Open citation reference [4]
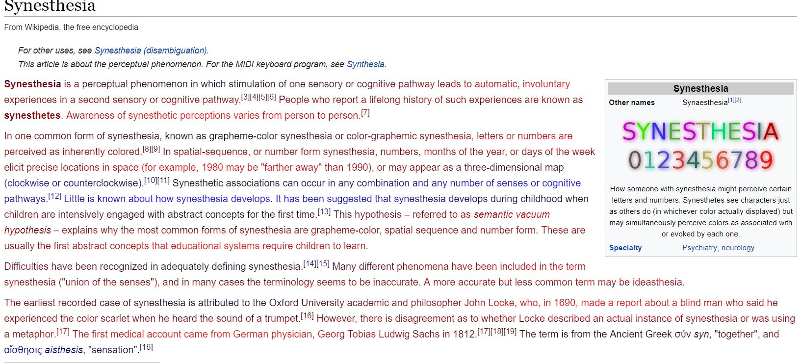This screenshot has width=801, height=363. point(254,97)
